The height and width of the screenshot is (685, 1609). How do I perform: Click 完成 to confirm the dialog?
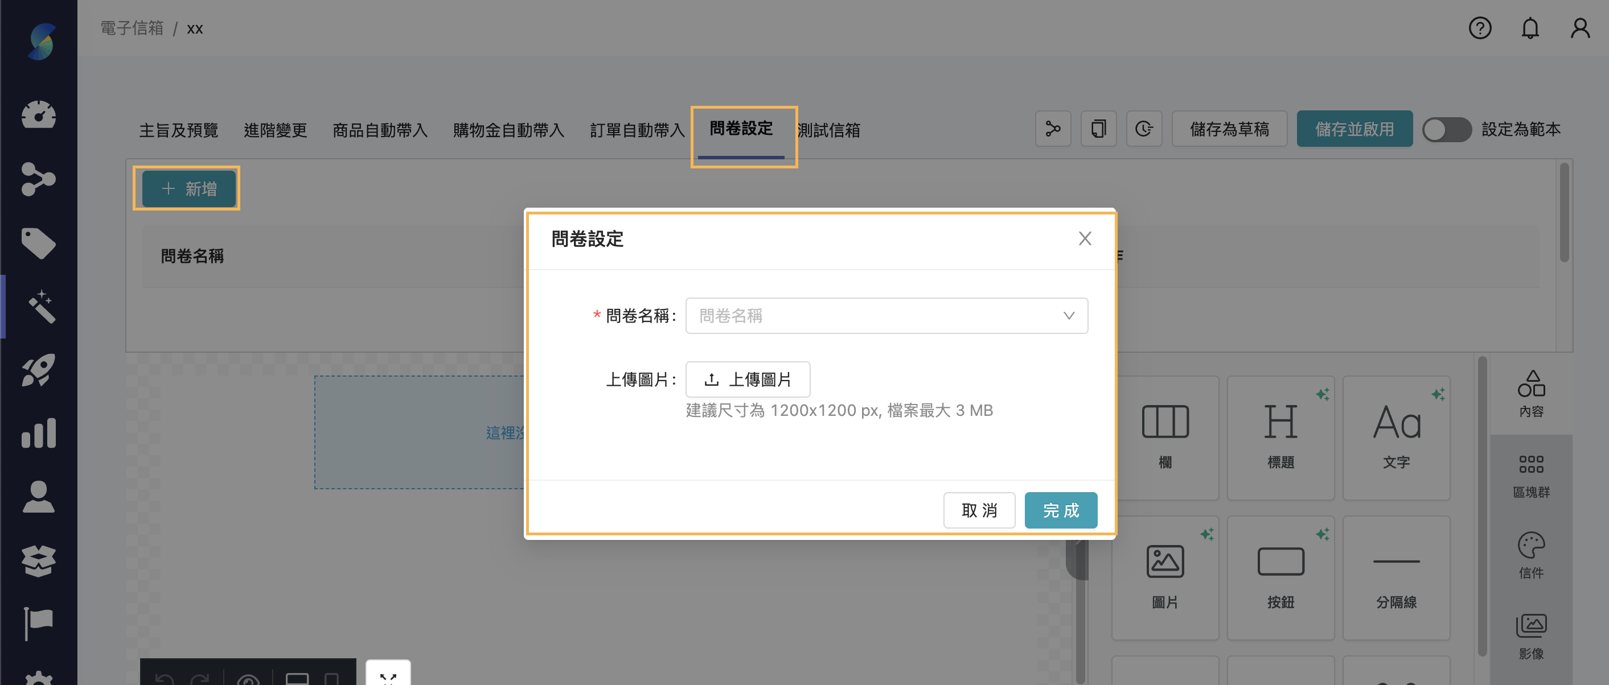pos(1061,510)
